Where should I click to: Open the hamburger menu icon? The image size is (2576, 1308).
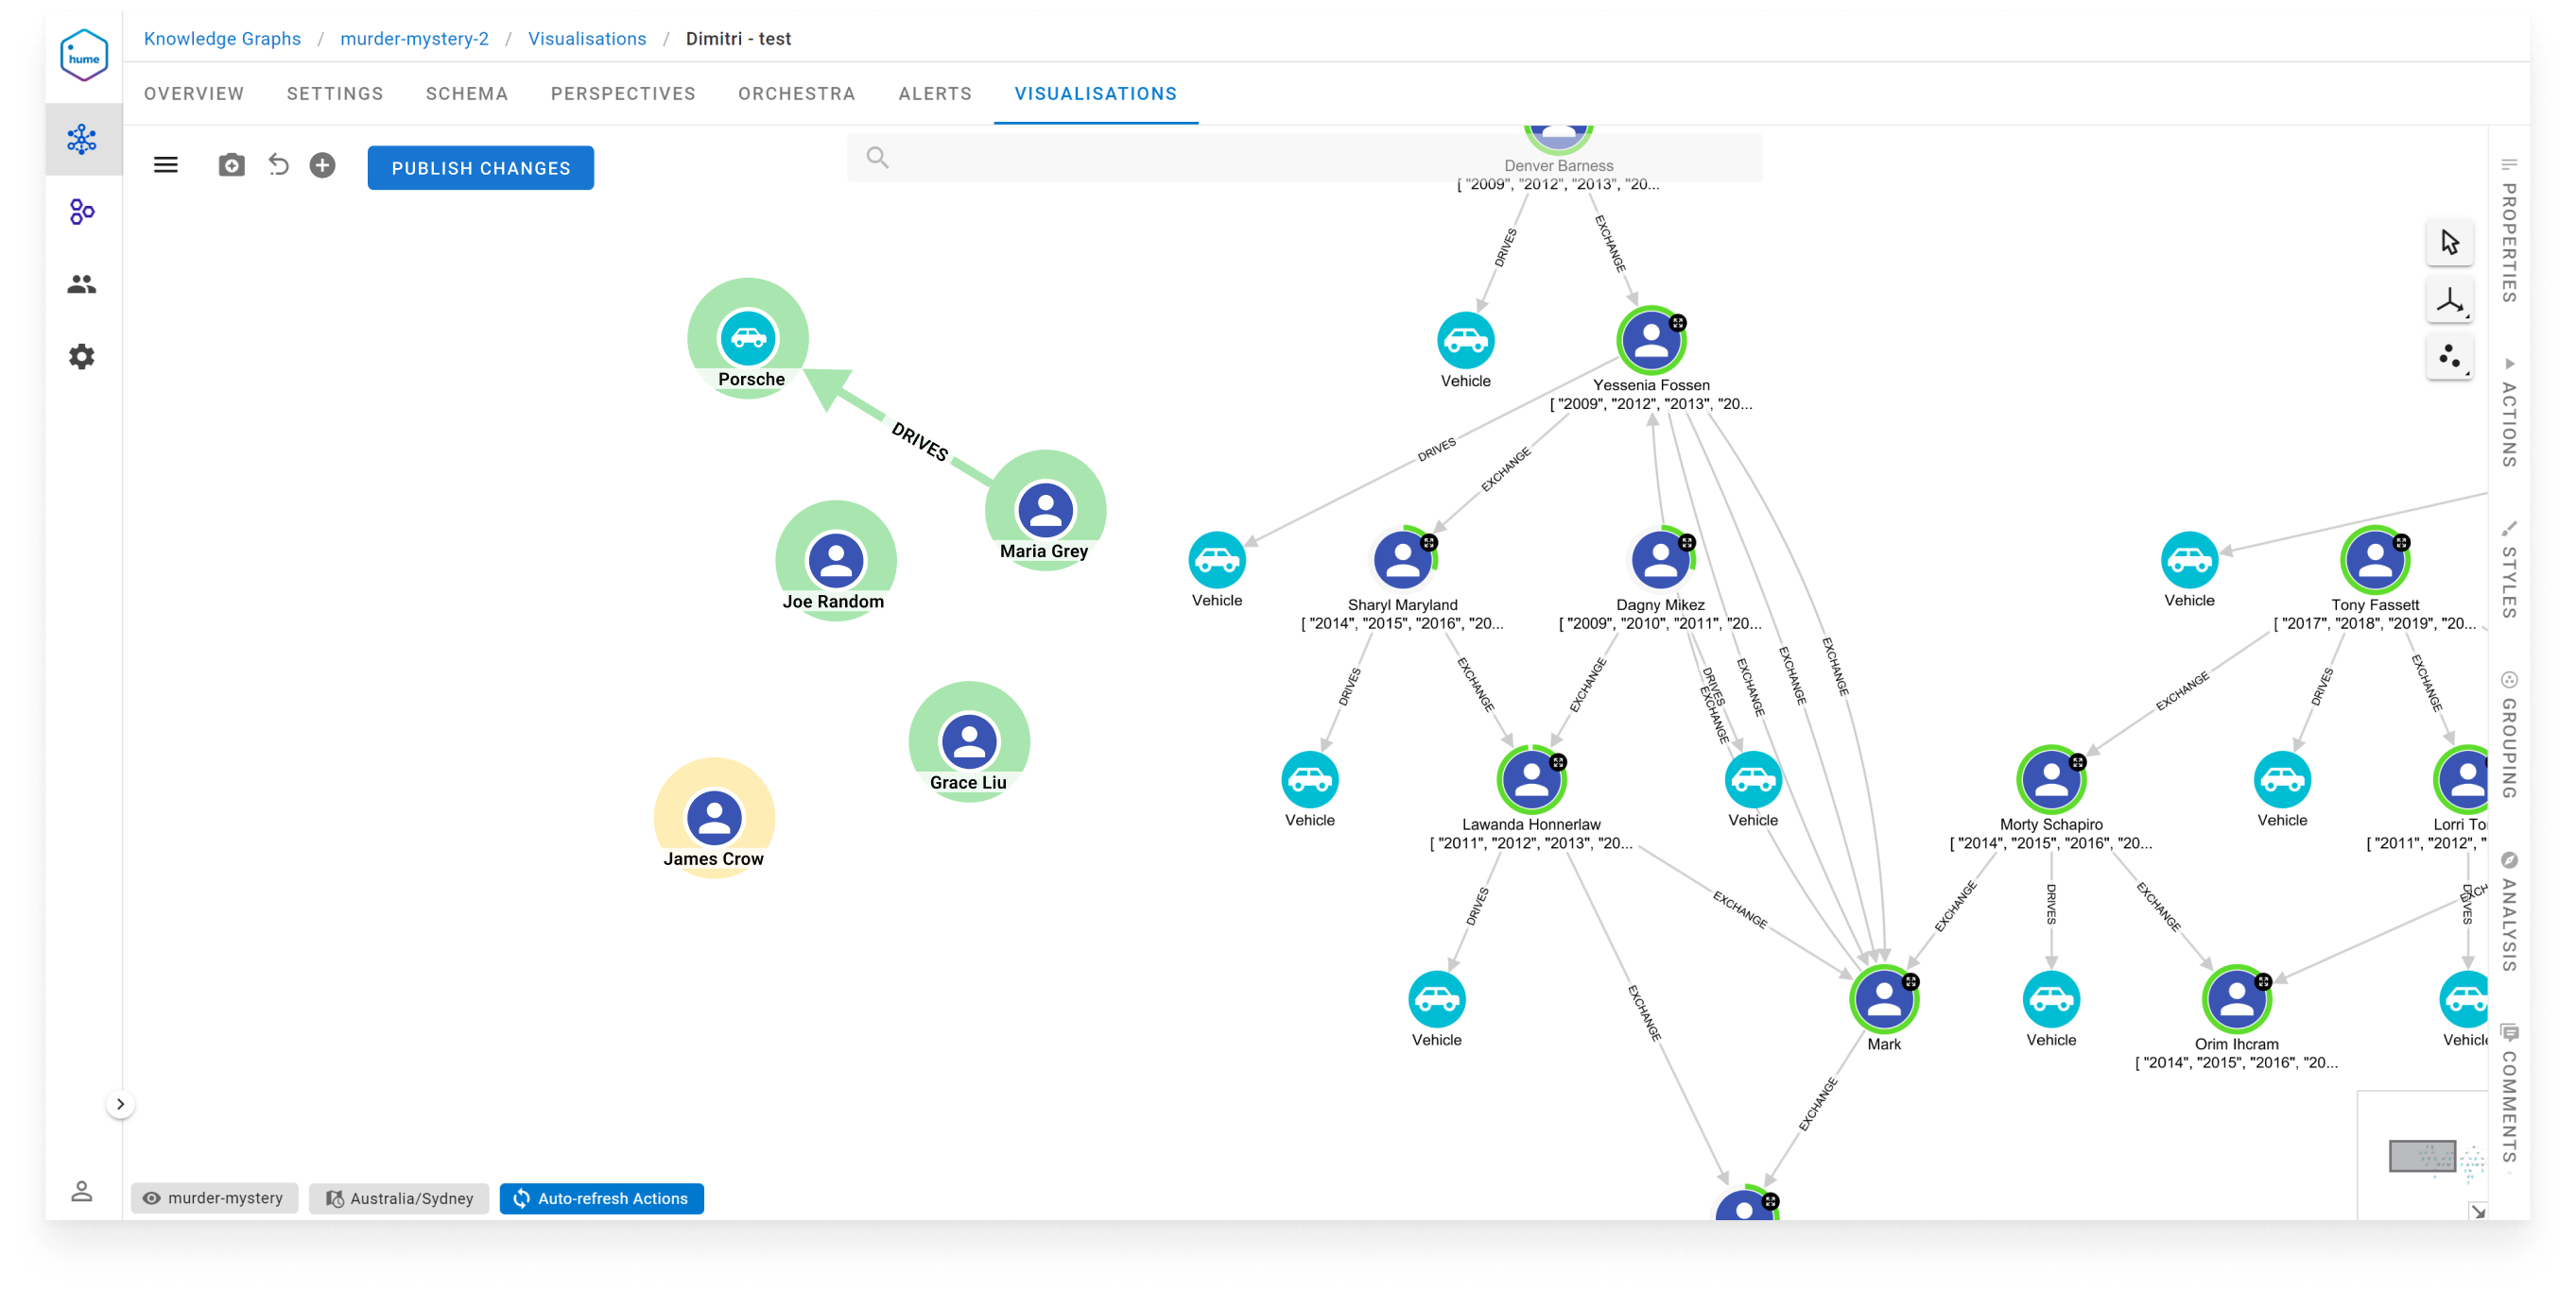[x=166, y=166]
